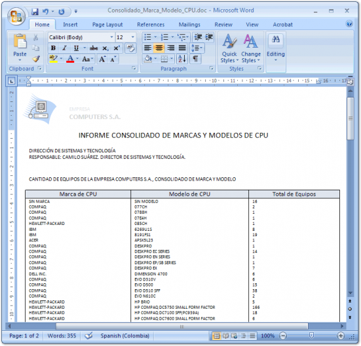
Task: Align text to the right
Action: pos(170,48)
